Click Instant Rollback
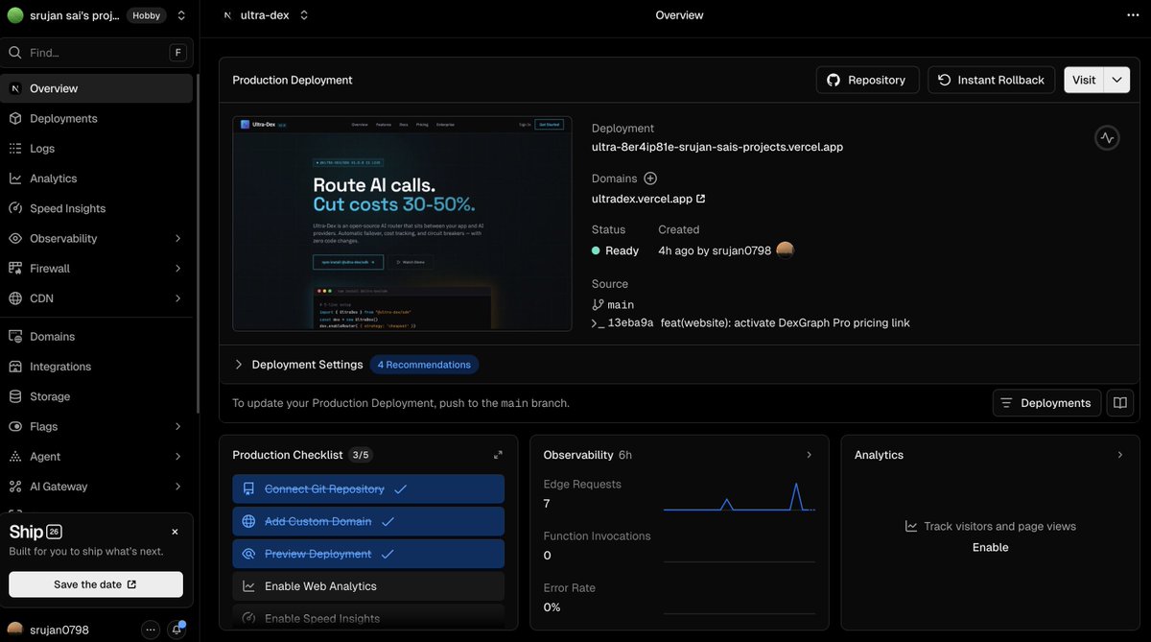 (991, 80)
